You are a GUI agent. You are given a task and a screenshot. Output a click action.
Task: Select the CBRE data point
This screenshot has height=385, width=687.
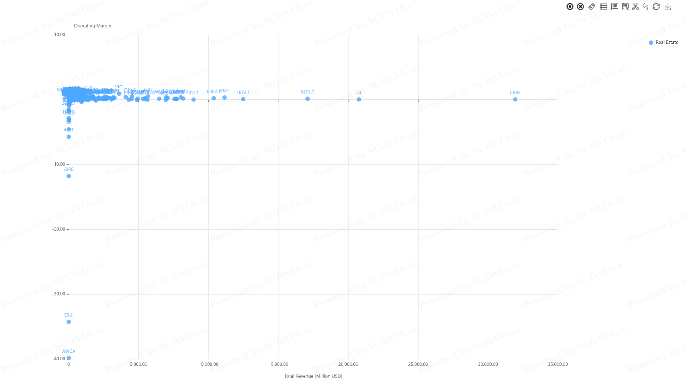pos(515,100)
